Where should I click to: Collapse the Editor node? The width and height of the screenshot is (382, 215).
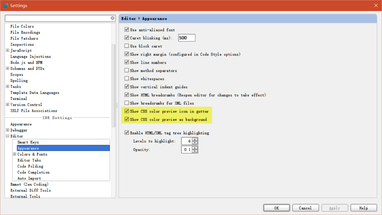point(7,136)
